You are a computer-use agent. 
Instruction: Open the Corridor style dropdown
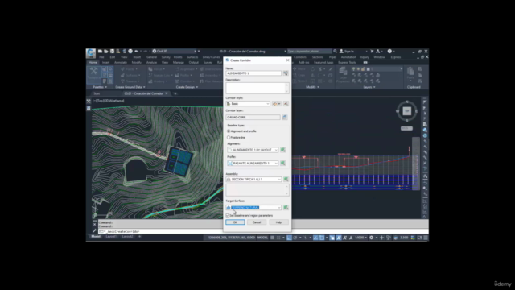click(x=268, y=104)
